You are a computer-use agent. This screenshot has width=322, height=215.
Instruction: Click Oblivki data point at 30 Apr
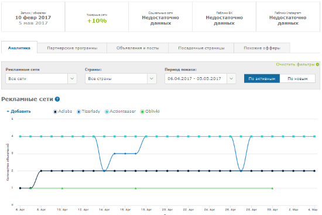pos(272,188)
